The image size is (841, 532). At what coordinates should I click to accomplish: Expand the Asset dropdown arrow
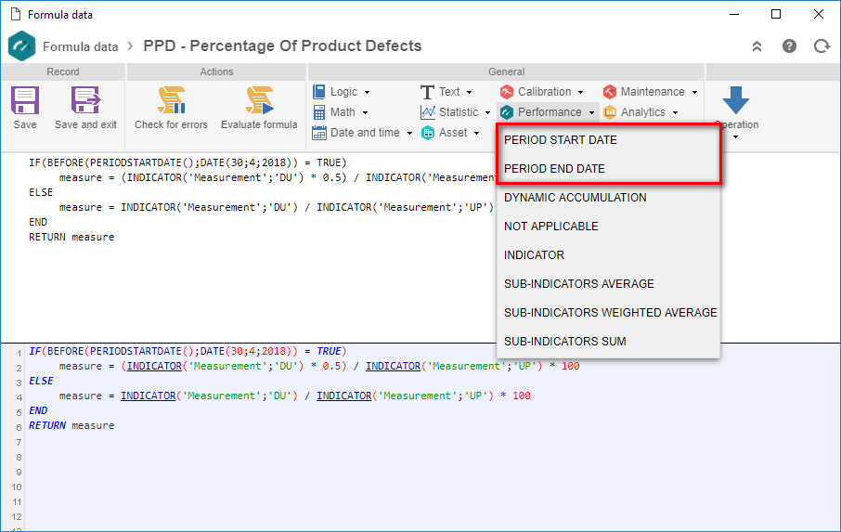pos(476,133)
